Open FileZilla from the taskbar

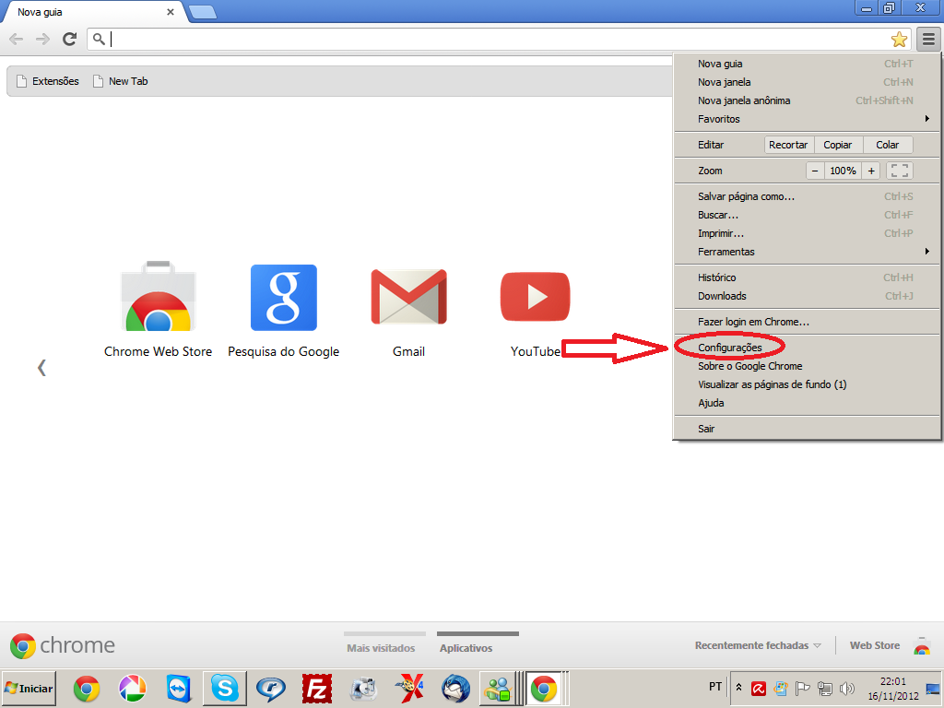317,688
